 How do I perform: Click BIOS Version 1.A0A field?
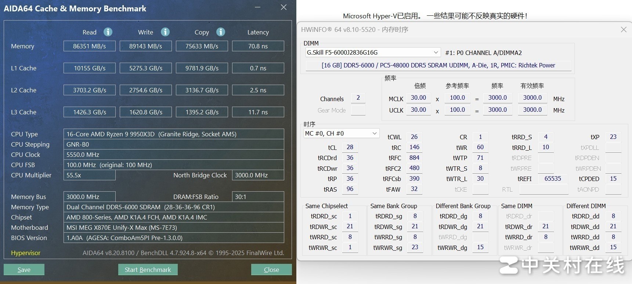pyautogui.click(x=174, y=238)
